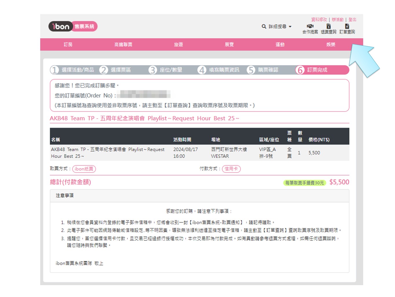Click the ibon紙票 pickup tag
Viewport: 395px width, 297px height.
[84, 169]
